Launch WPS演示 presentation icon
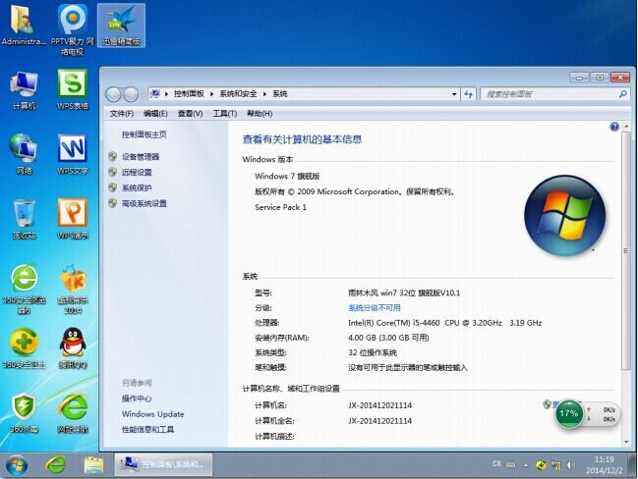638x479 pixels. point(73,220)
